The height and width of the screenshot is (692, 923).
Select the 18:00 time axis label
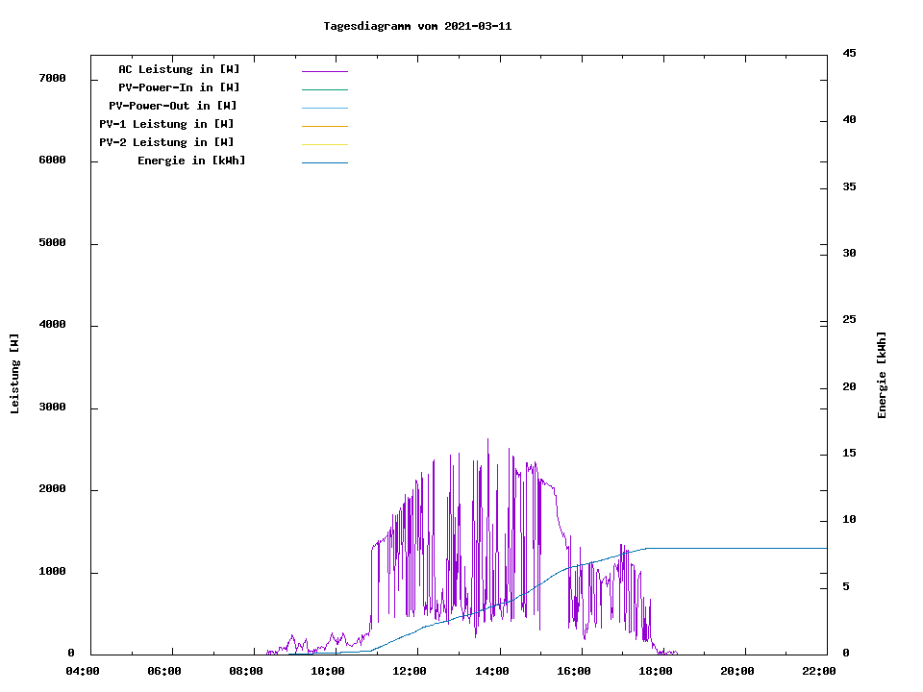pos(656,671)
